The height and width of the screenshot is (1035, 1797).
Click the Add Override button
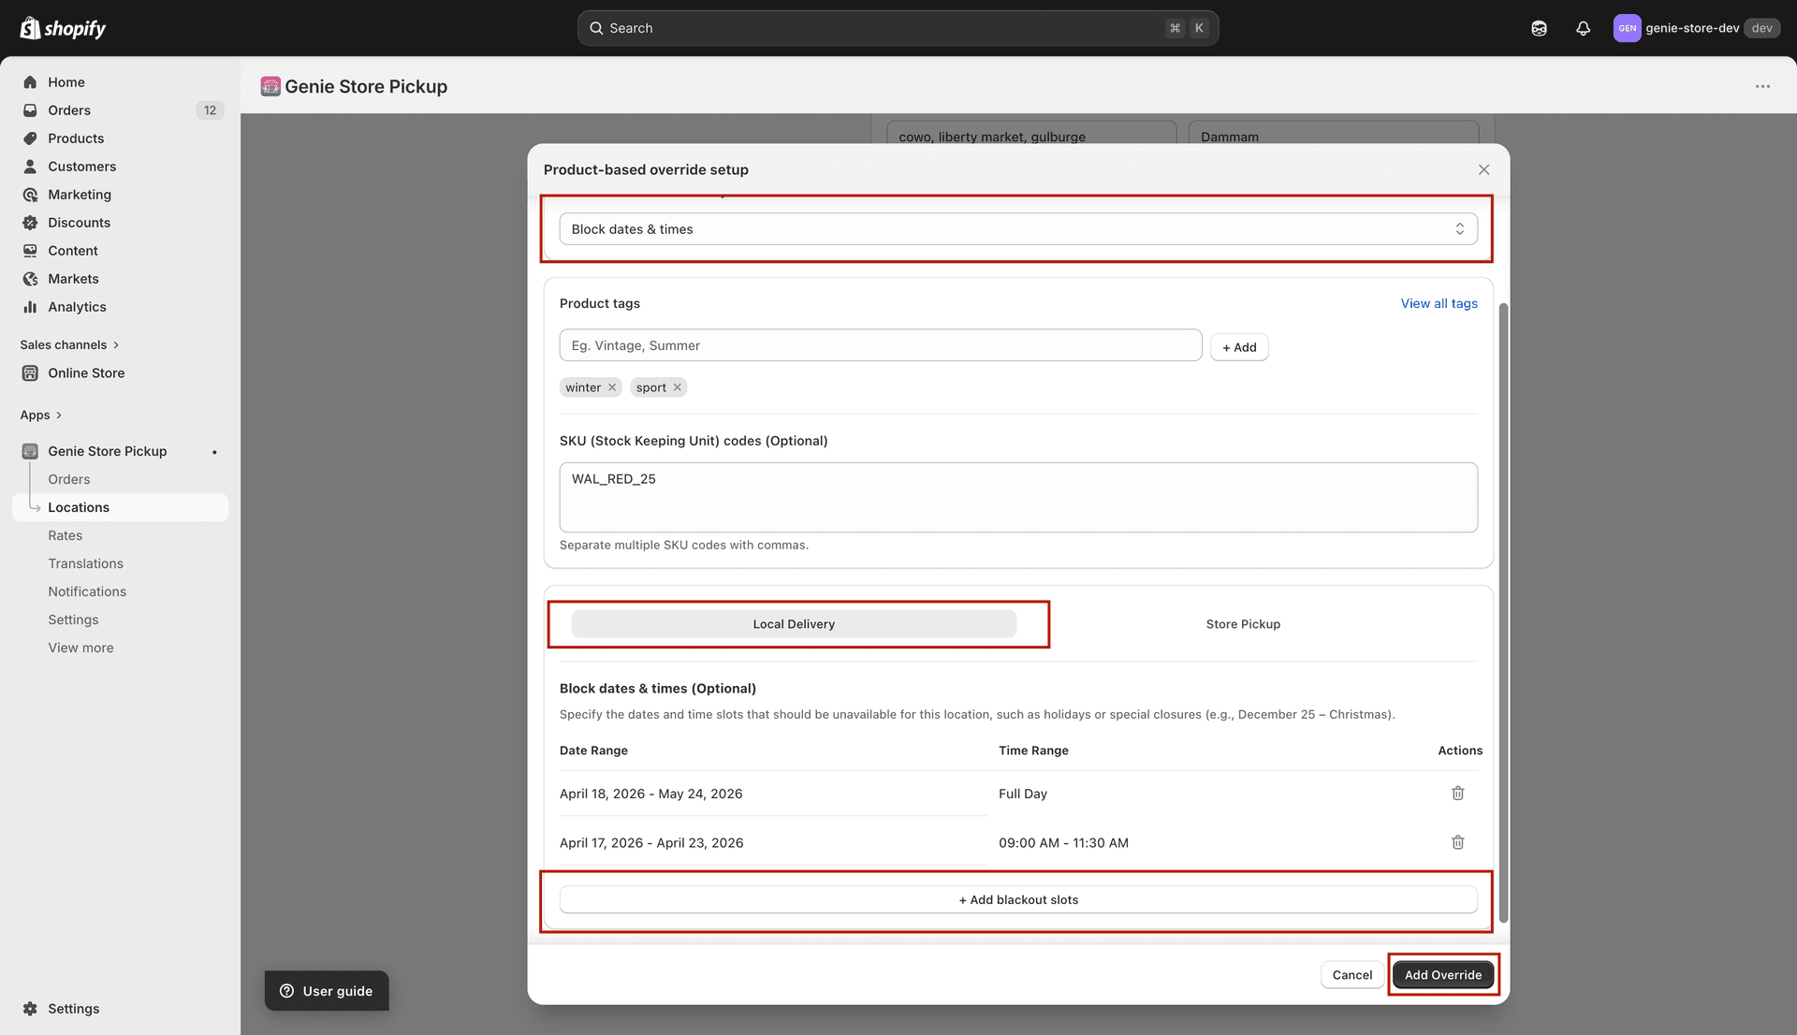[x=1442, y=975]
